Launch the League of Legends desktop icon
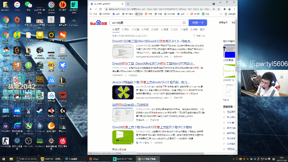Image resolution: width=288 pixels, height=162 pixels. pyautogui.click(x=63, y=82)
